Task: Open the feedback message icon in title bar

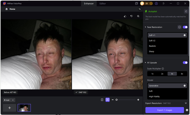Action: point(136,4)
